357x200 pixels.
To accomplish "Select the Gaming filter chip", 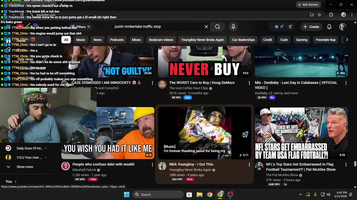I will [302, 40].
